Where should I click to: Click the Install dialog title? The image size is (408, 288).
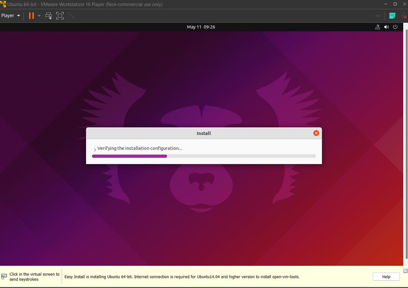(x=204, y=133)
